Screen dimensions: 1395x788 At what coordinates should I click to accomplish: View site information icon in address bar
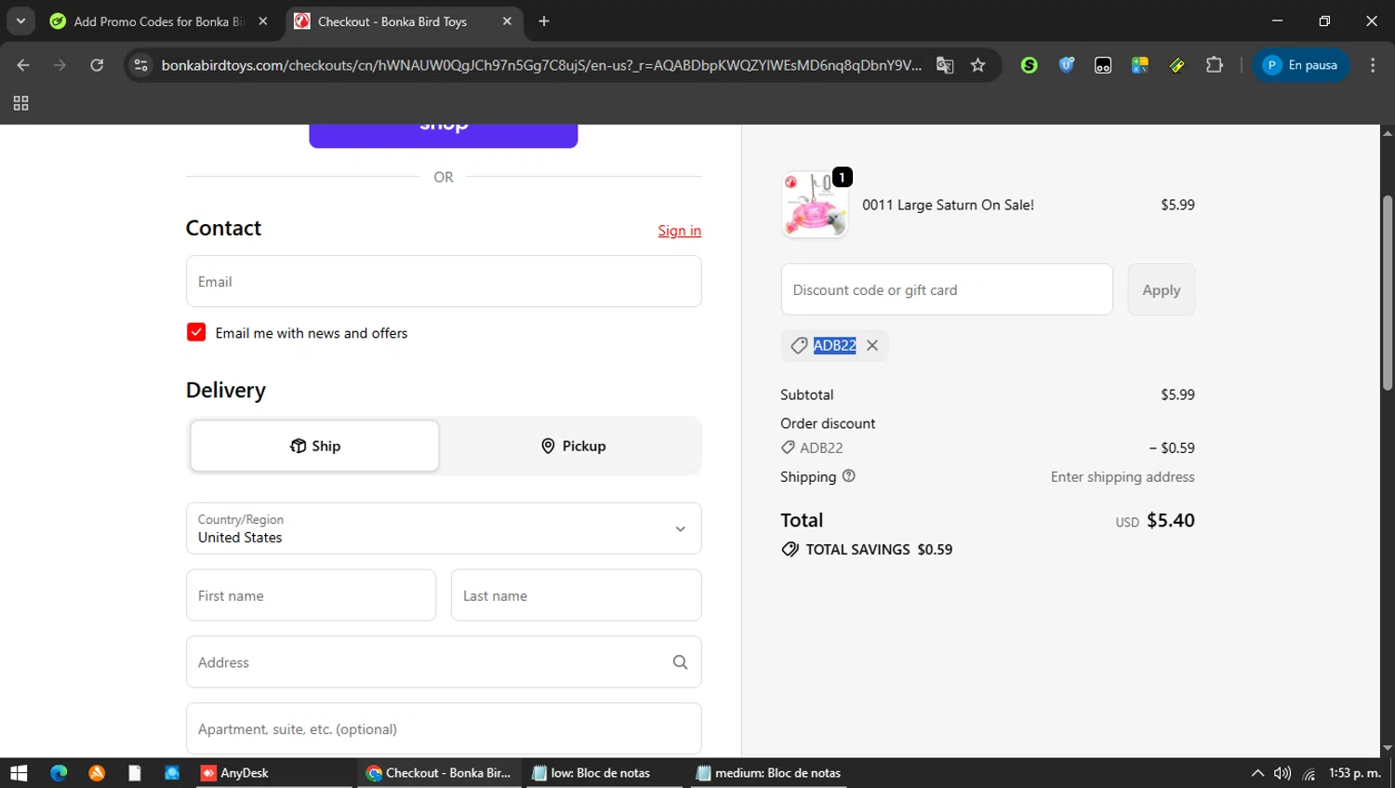pyautogui.click(x=140, y=65)
